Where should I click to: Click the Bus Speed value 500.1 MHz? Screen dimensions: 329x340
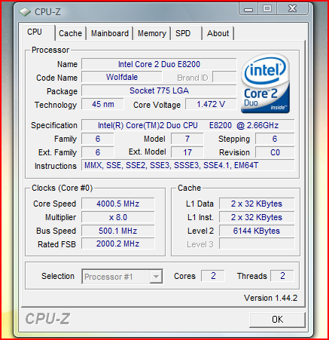pyautogui.click(x=118, y=231)
